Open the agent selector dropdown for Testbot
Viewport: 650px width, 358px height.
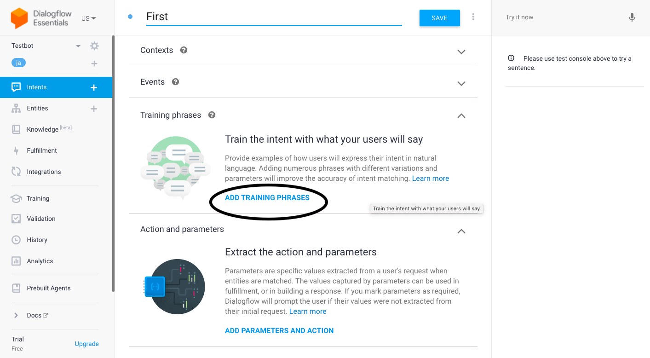[77, 46]
